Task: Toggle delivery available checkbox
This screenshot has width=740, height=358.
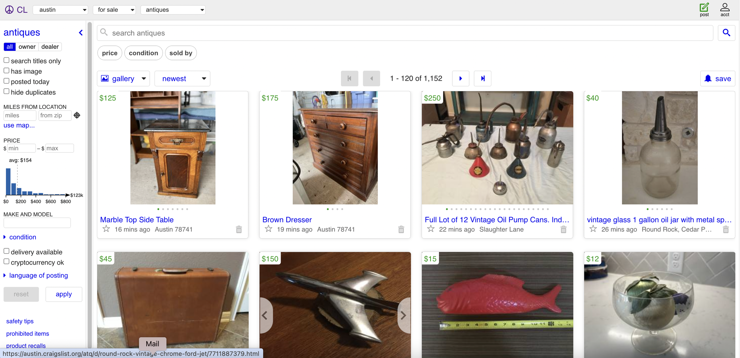Action: point(7,251)
